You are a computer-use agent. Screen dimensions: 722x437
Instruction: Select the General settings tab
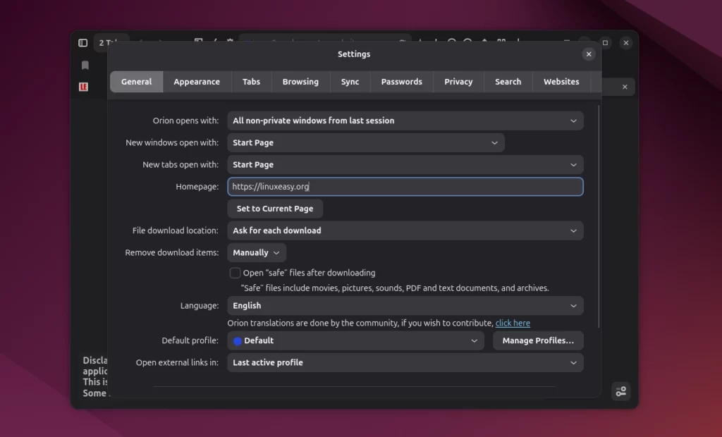click(136, 82)
